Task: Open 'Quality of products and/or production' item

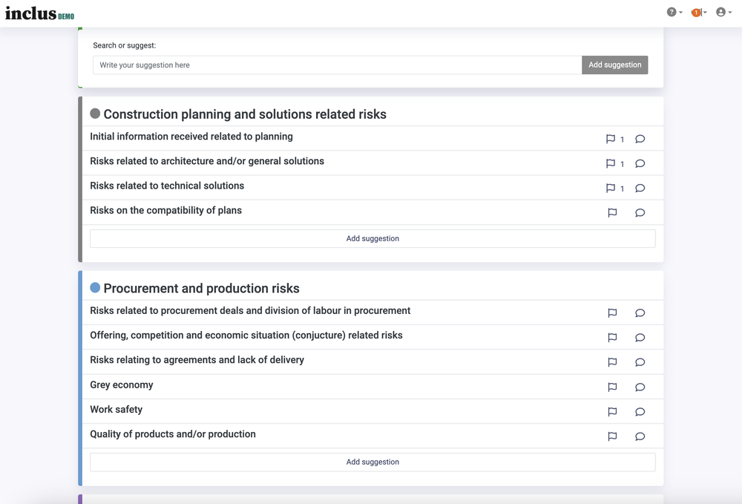Action: pos(173,434)
